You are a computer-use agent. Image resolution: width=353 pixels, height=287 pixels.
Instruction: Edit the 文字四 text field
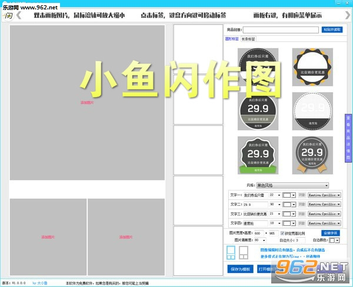pos(255,223)
